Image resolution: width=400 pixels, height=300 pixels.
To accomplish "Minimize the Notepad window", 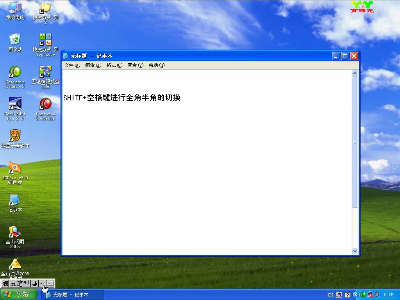I will pos(336,56).
